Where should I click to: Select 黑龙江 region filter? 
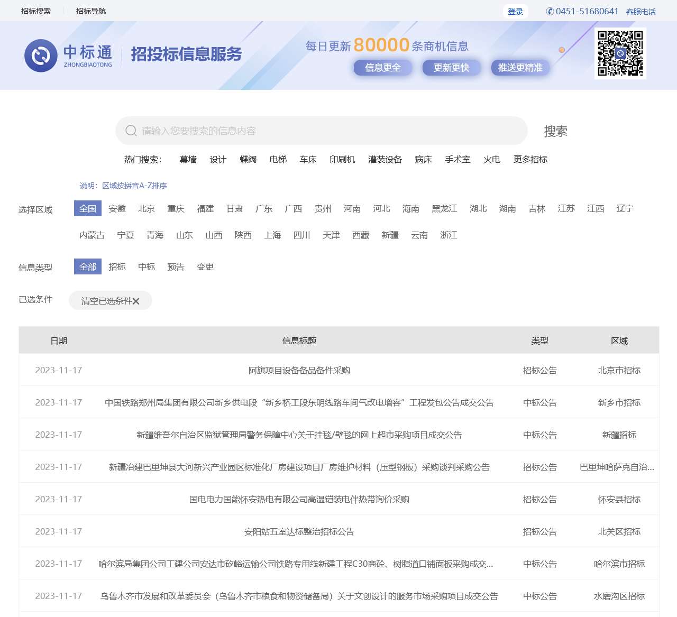pyautogui.click(x=444, y=209)
